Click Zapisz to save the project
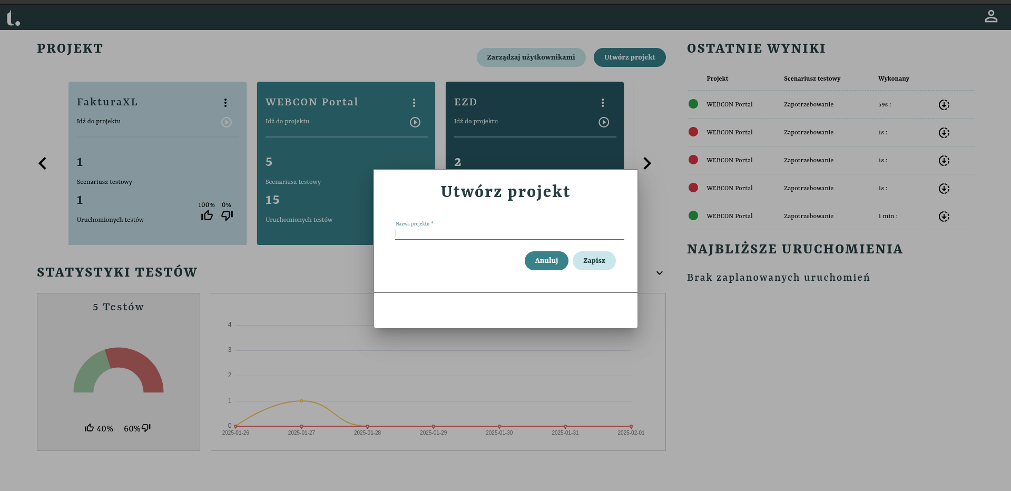The height and width of the screenshot is (491, 1011). click(x=594, y=261)
